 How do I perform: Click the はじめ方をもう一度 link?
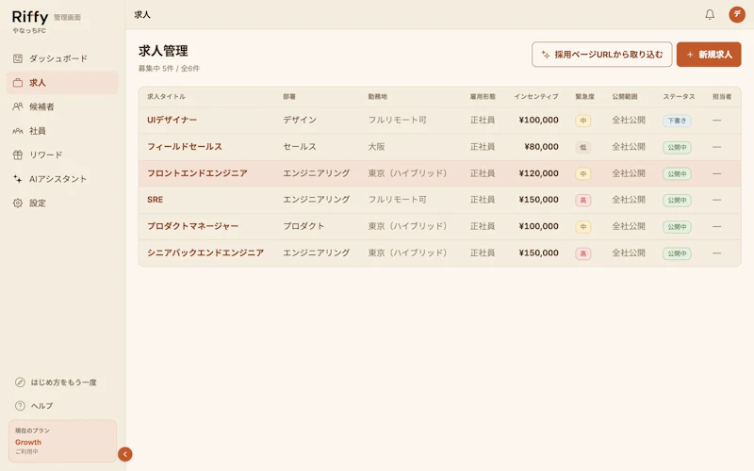click(x=62, y=382)
